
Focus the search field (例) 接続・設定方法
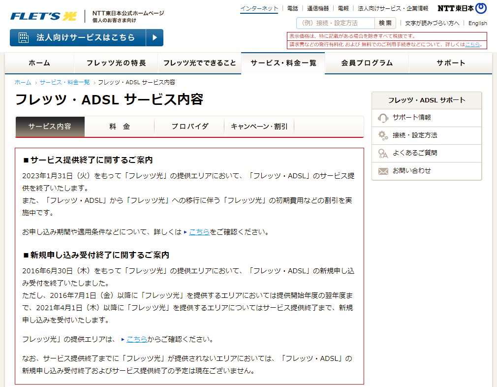[336, 23]
